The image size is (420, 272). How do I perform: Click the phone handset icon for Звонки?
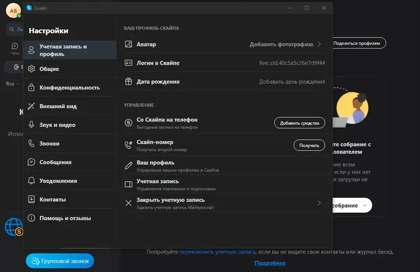coord(31,144)
